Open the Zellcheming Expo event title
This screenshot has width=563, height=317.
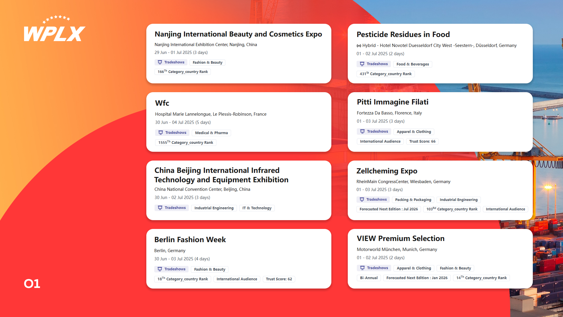387,171
